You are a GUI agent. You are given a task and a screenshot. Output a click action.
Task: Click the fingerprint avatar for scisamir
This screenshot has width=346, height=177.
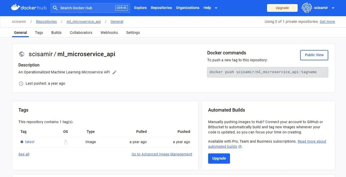click(307, 8)
